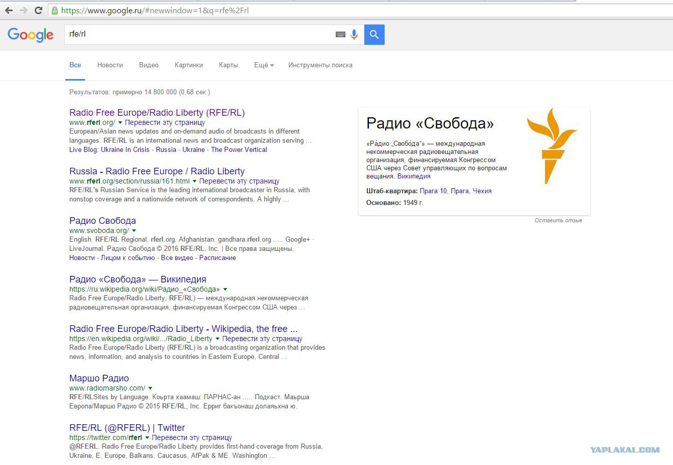Click the blue magnifier search button

click(374, 35)
